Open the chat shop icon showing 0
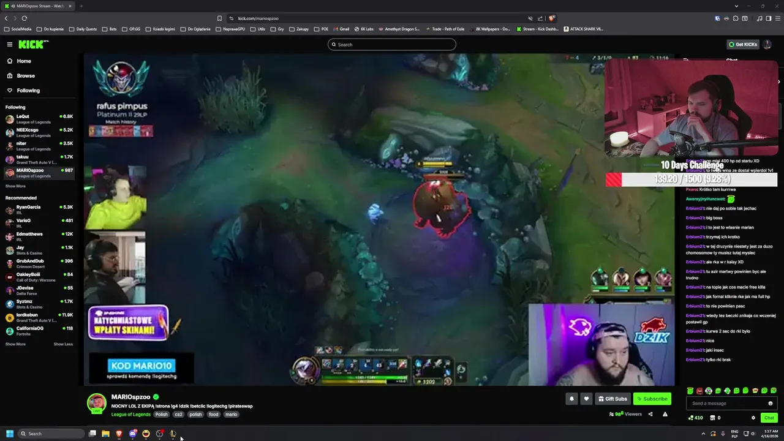The width and height of the screenshot is (784, 441). point(715,418)
